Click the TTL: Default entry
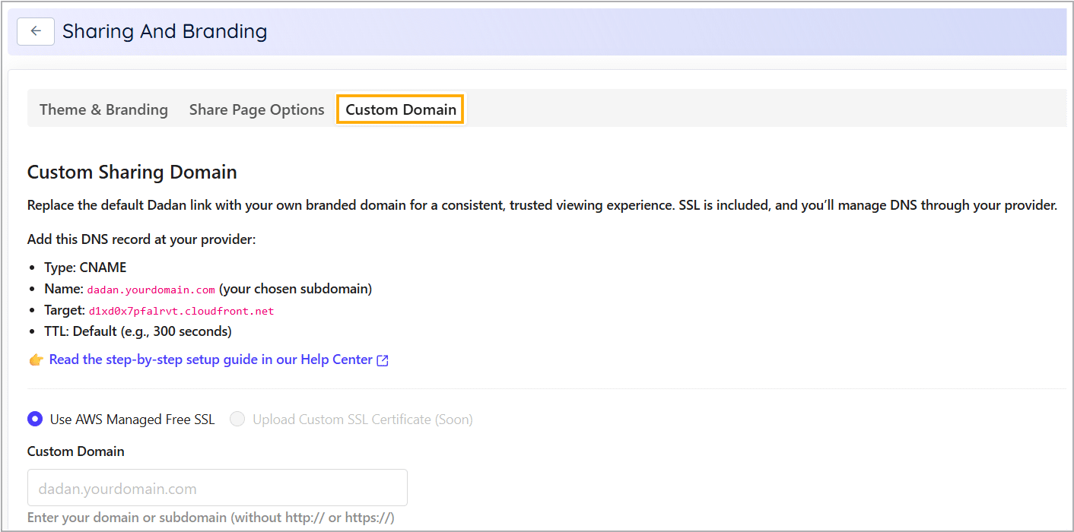 click(x=138, y=331)
